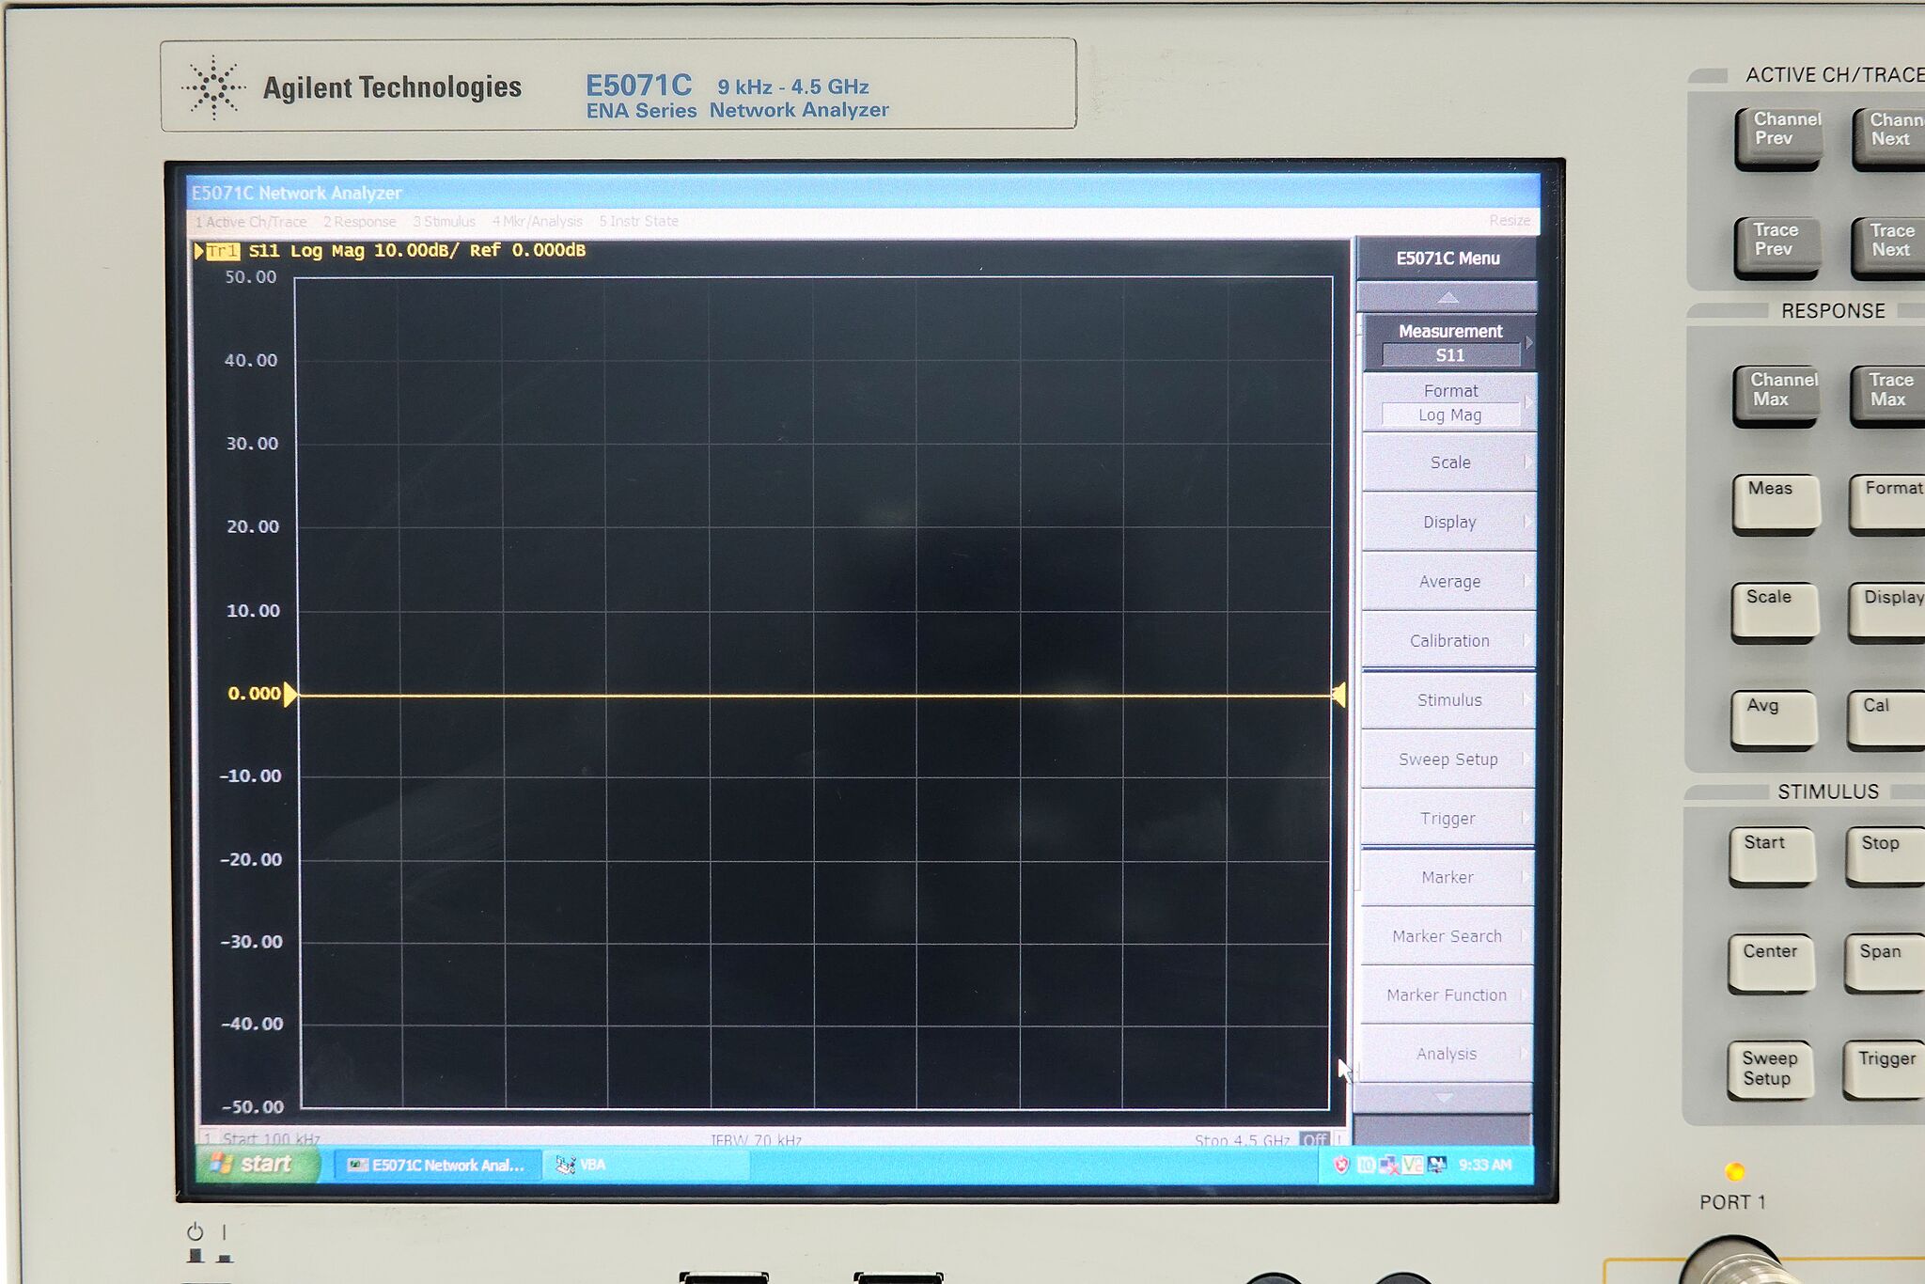
Task: Open the Format Log Mag softkey
Action: 1448,402
